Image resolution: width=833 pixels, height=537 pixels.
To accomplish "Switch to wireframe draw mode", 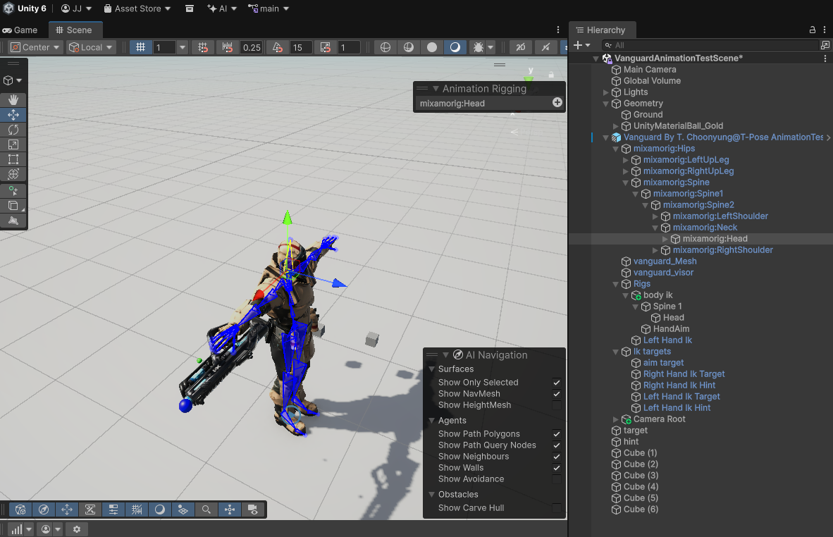I will click(385, 47).
